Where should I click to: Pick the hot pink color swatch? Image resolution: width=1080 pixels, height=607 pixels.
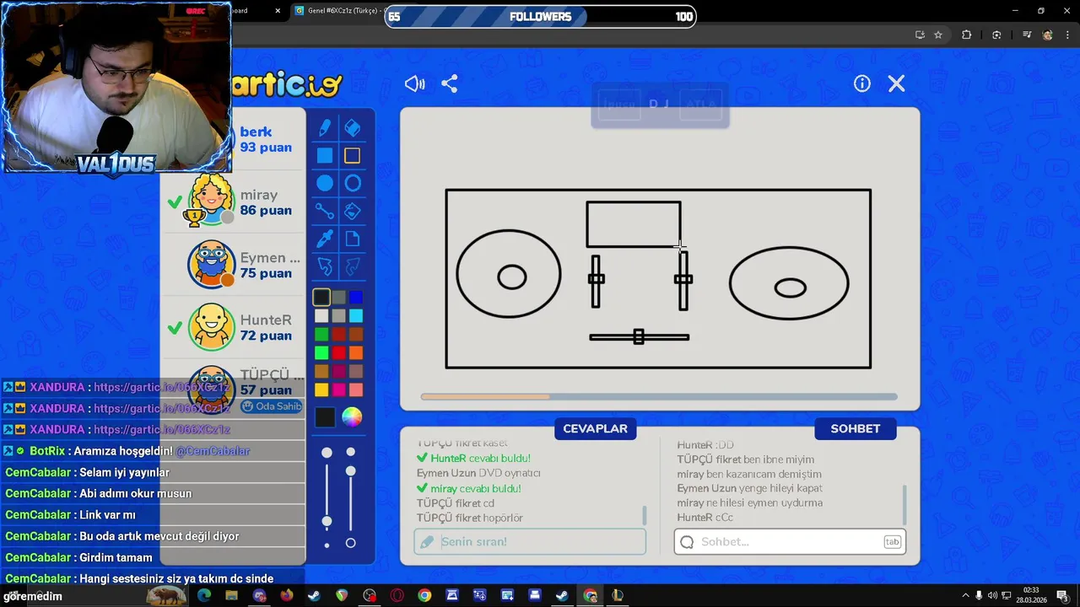[x=338, y=389]
